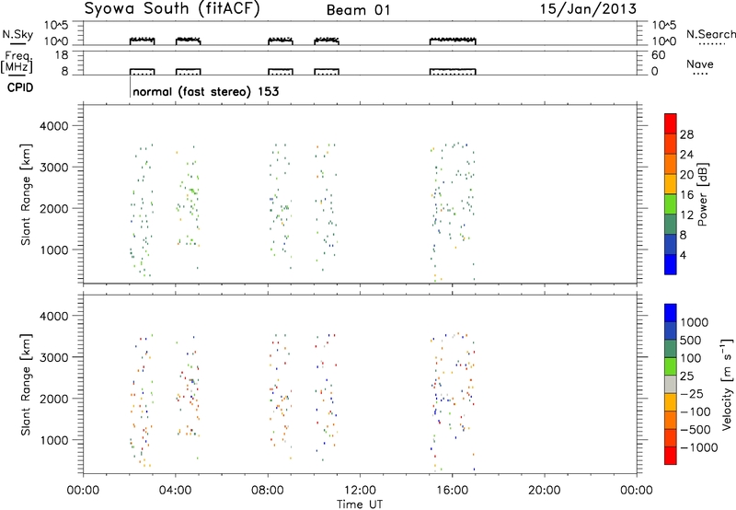Click the 'Nave' legend label
Screen dimensions: 736x510
(x=700, y=64)
